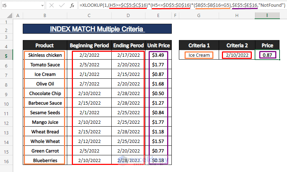Select the 2/15/2022 ending date cell
Screen dimensions: 287x172
[128, 74]
